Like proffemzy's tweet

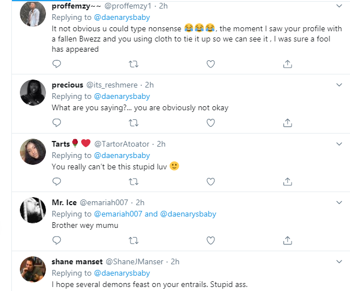[210, 64]
